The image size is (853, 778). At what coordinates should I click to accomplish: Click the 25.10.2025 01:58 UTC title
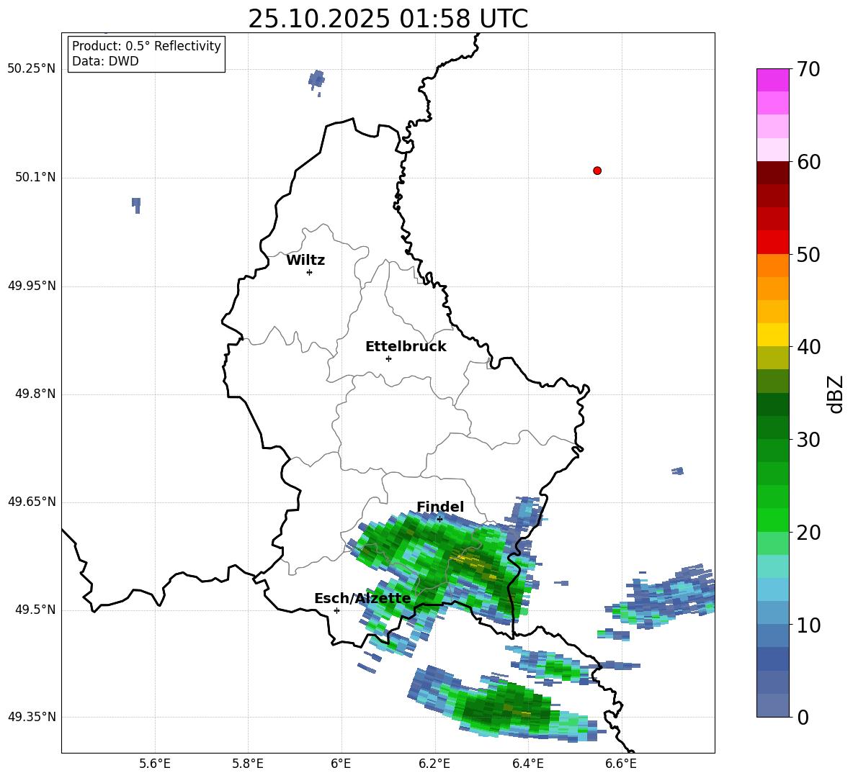click(388, 19)
